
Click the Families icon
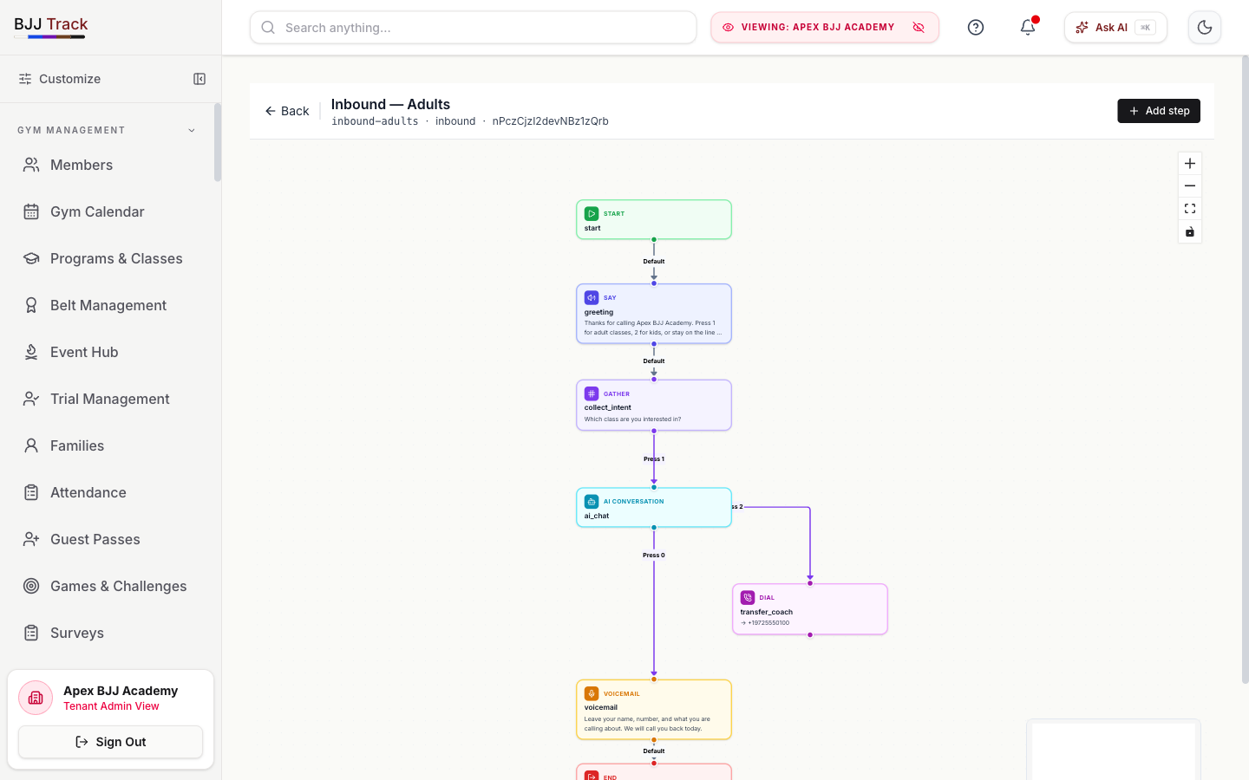click(x=31, y=445)
